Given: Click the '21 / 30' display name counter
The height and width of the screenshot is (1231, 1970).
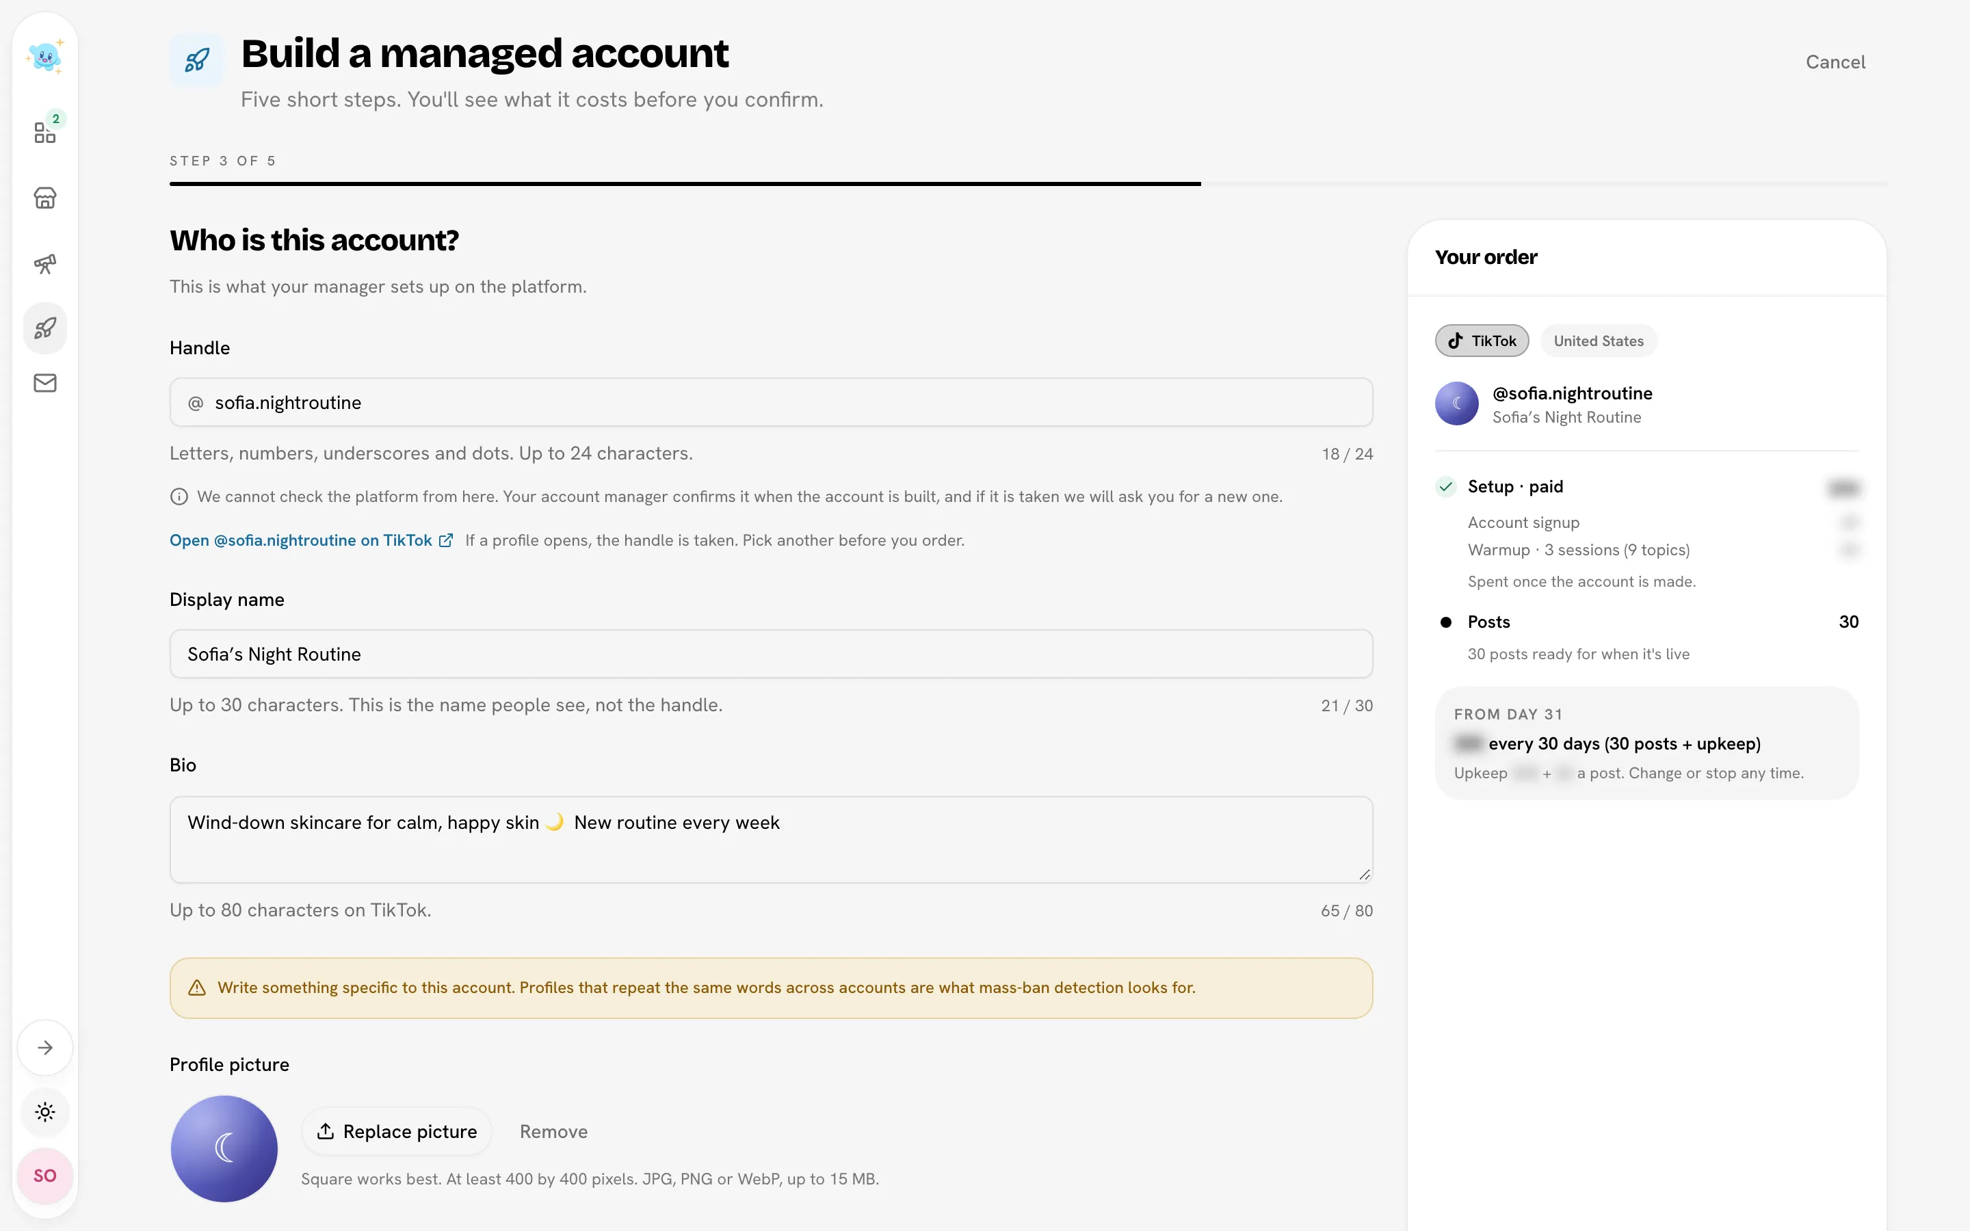Looking at the screenshot, I should click(x=1348, y=706).
